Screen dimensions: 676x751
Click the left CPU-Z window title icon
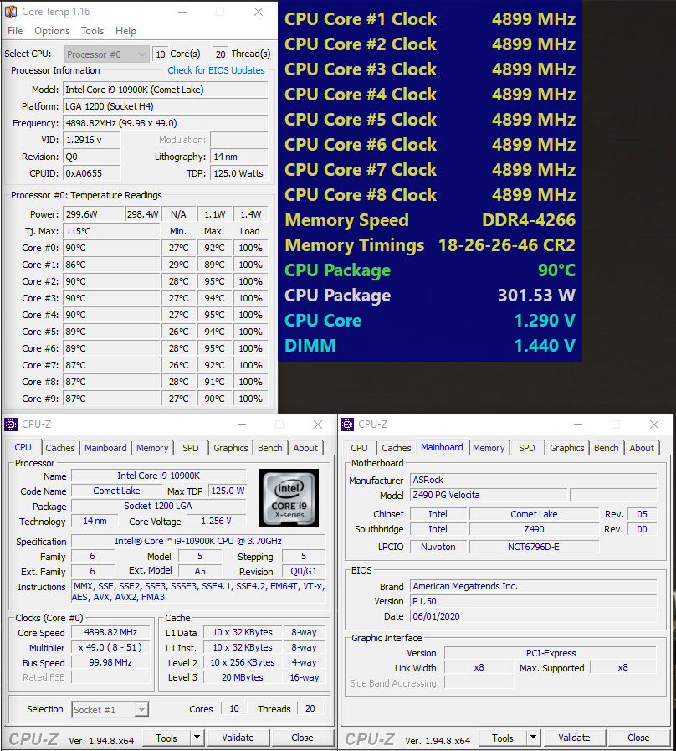(x=11, y=424)
